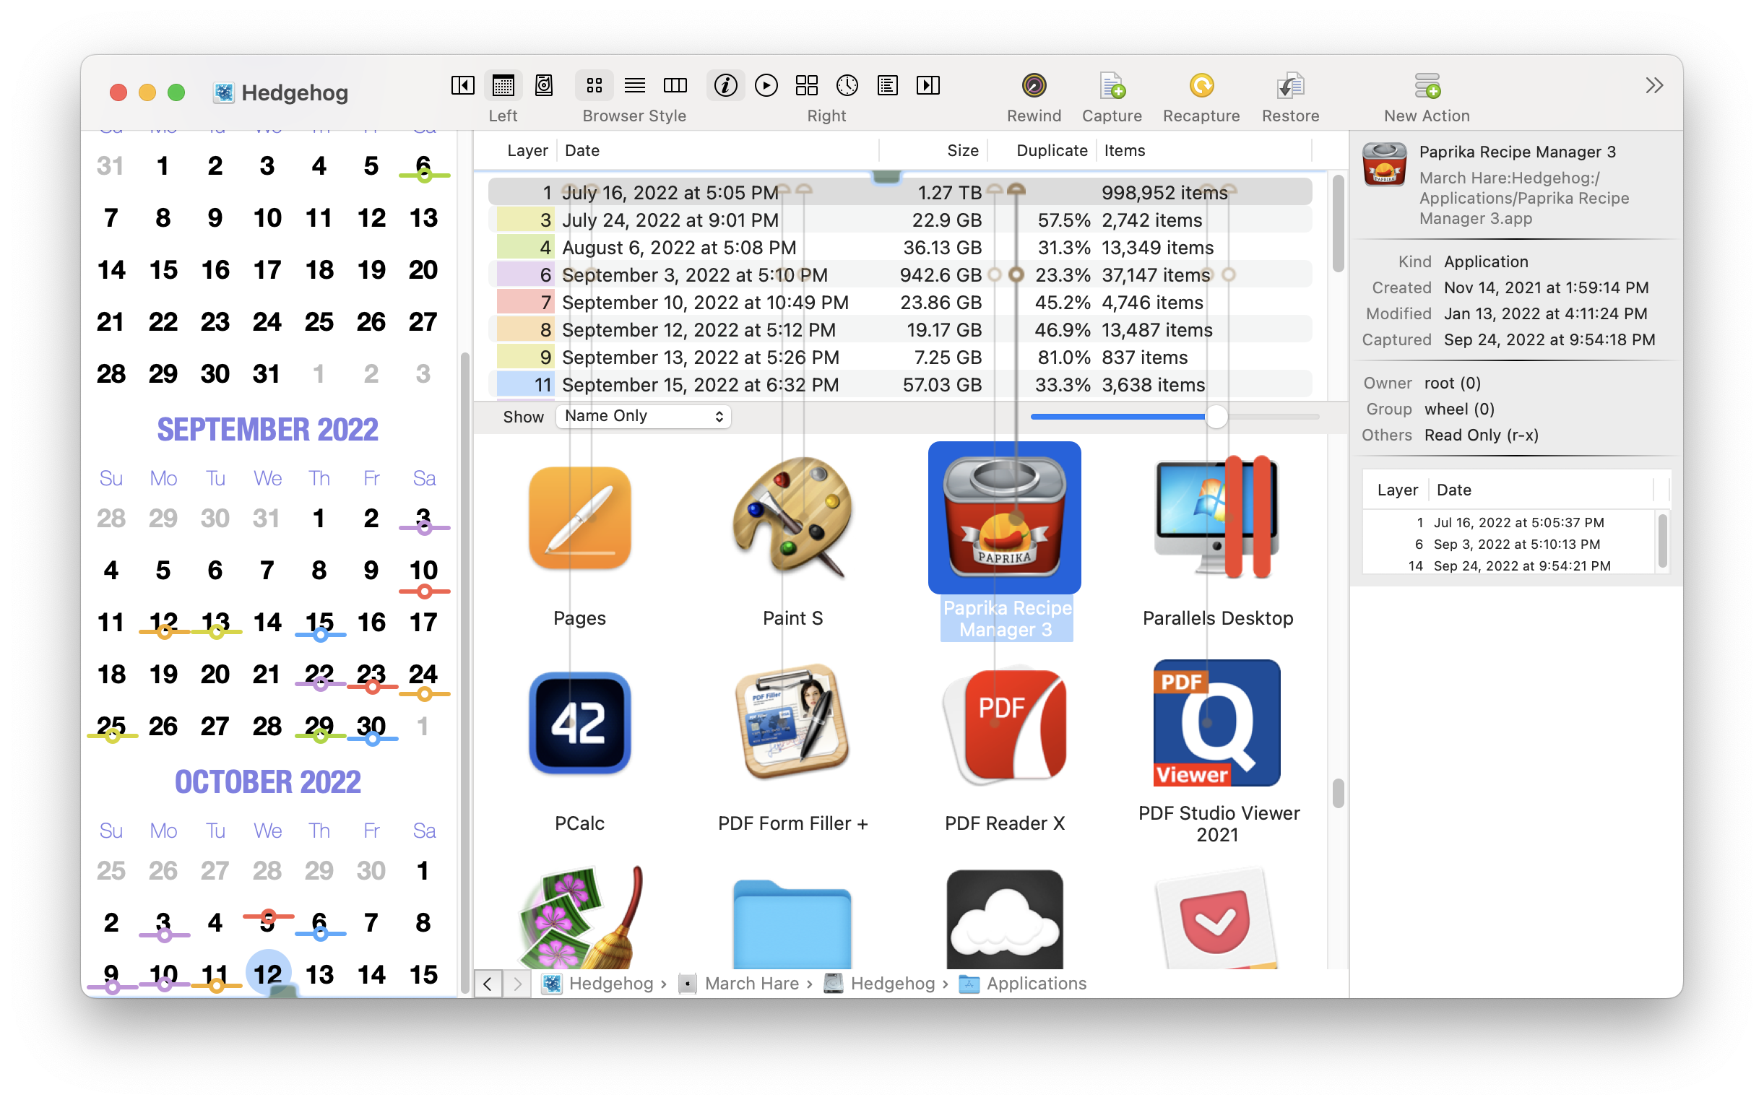Click the New Action toolbar icon
Viewport: 1764px width, 1105px height.
1427,86
